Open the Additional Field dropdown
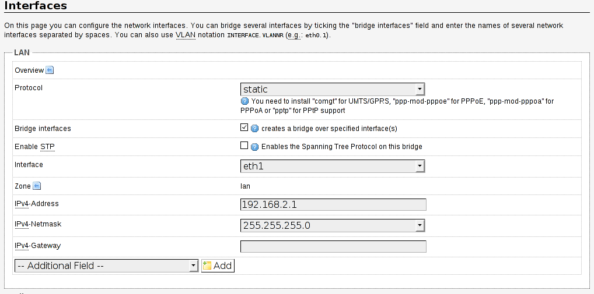This screenshot has height=294, width=594. 106,265
